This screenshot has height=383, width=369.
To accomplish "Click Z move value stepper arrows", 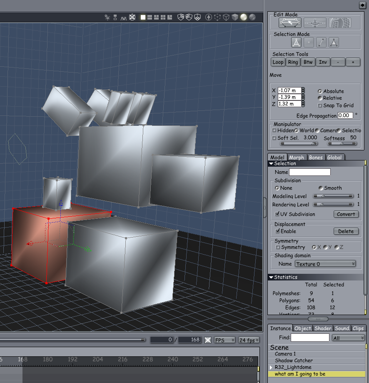I will coord(303,104).
